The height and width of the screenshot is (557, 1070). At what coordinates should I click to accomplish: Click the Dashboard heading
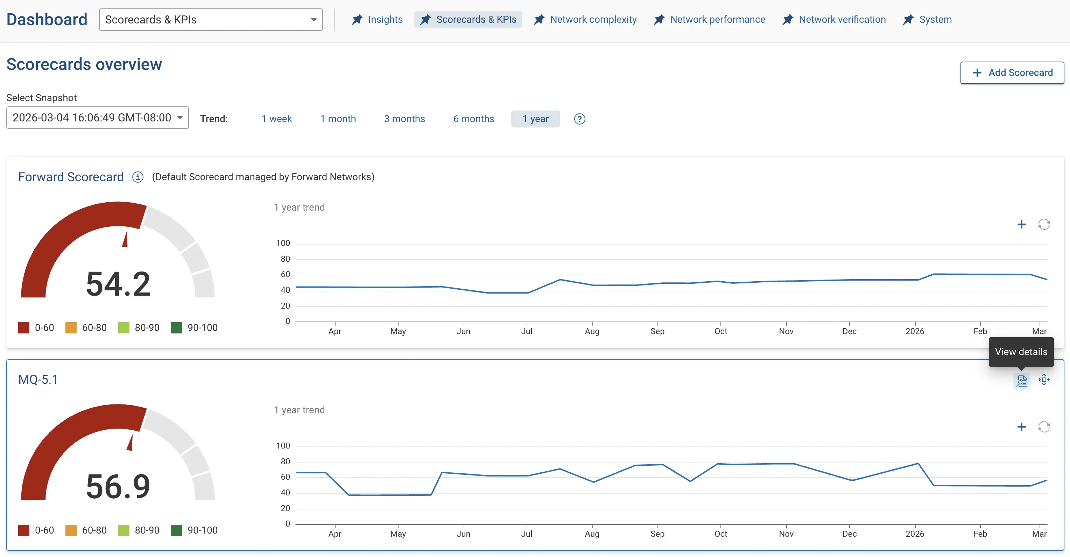click(47, 20)
